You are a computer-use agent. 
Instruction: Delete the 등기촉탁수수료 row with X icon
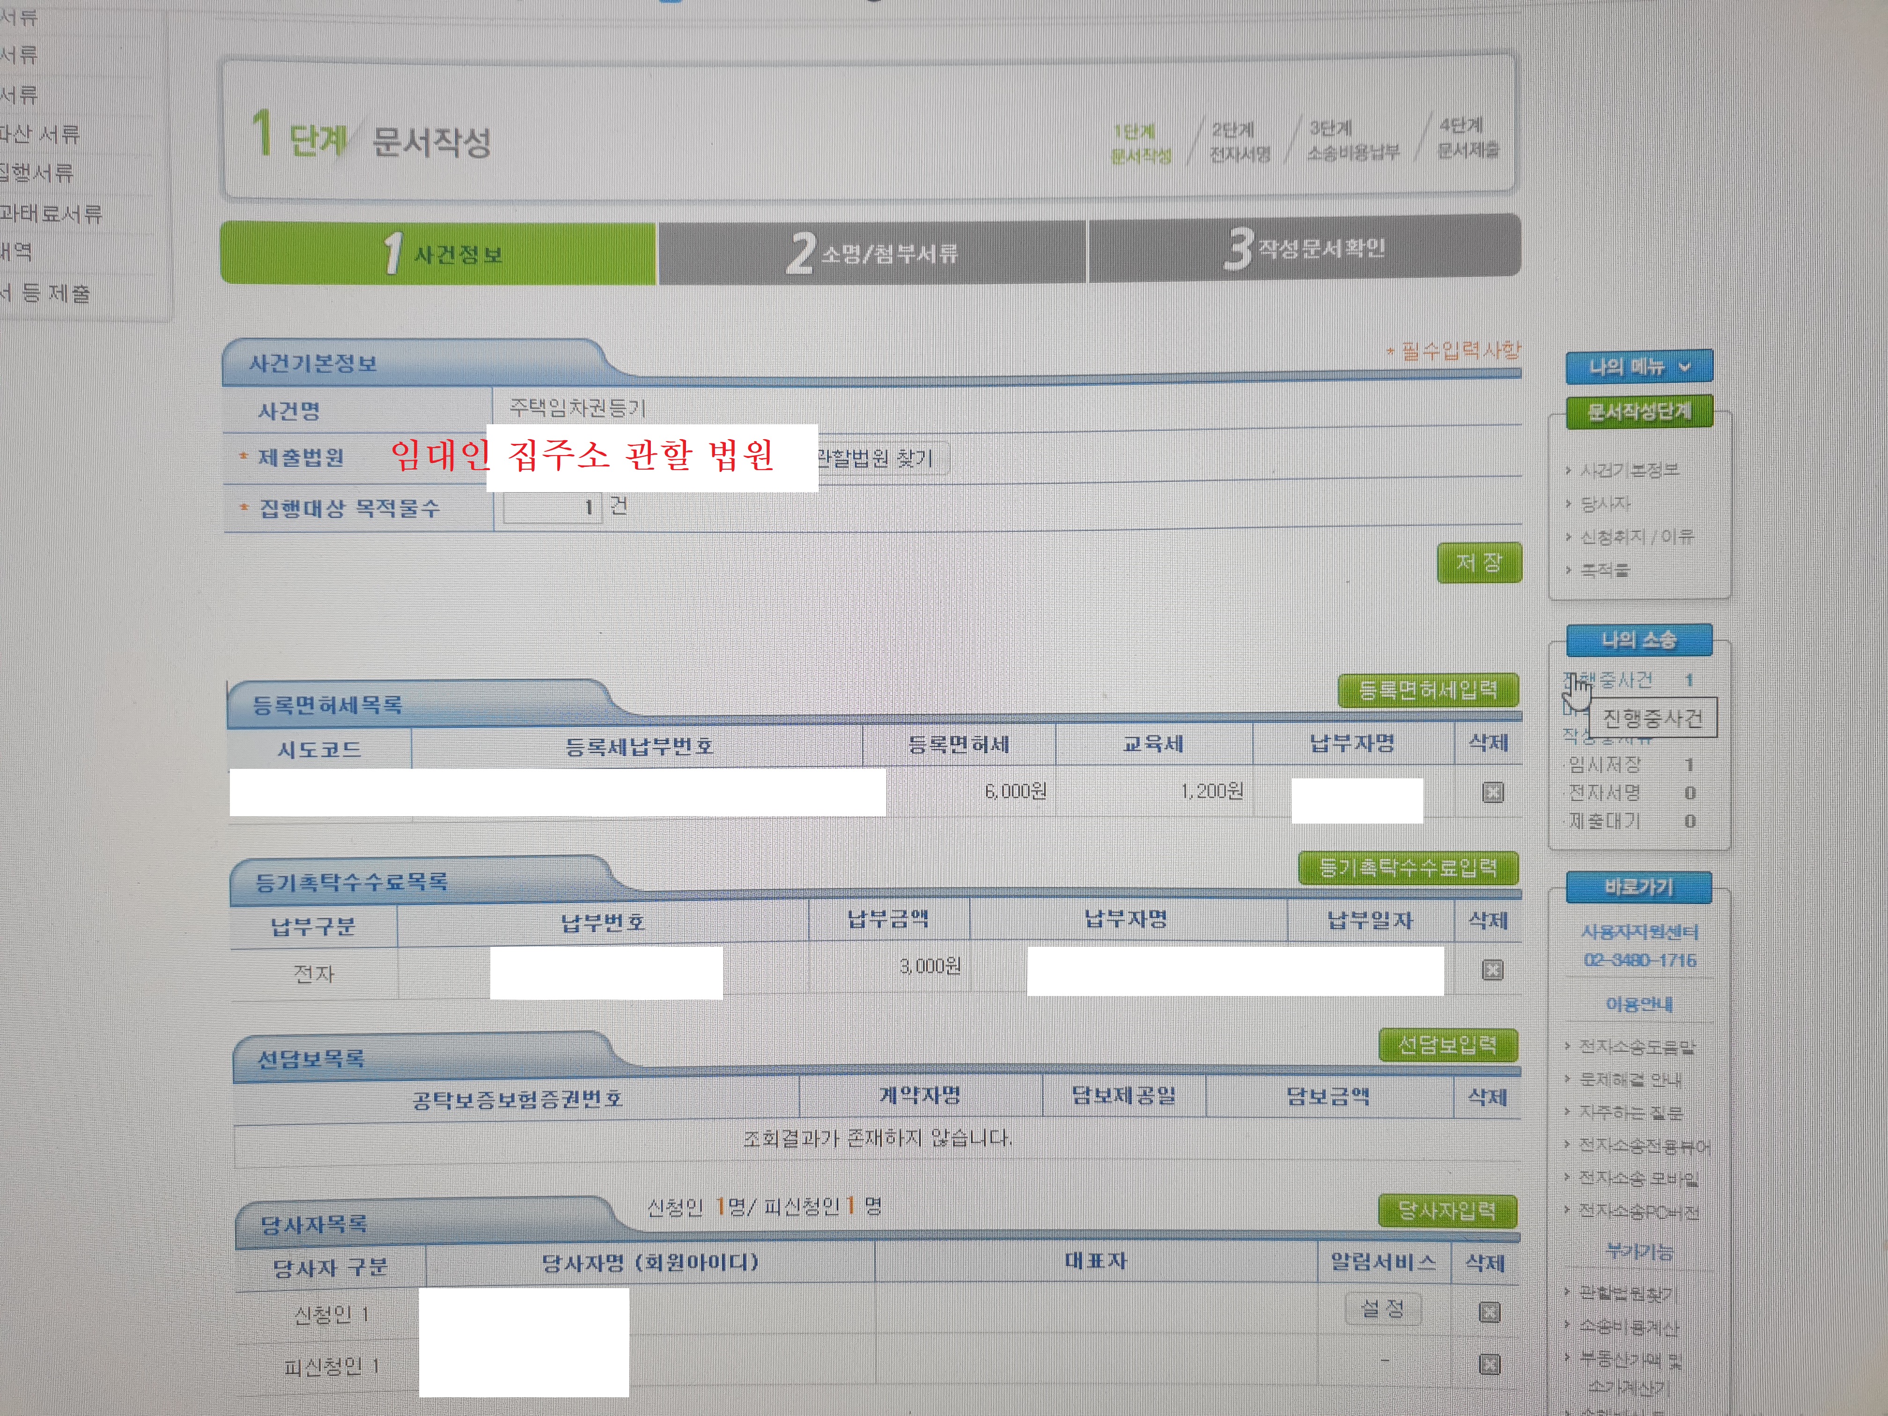[1492, 970]
